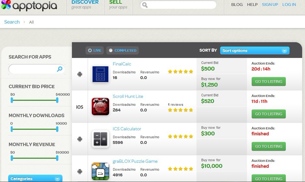Go to the BLOG page

tap(237, 5)
